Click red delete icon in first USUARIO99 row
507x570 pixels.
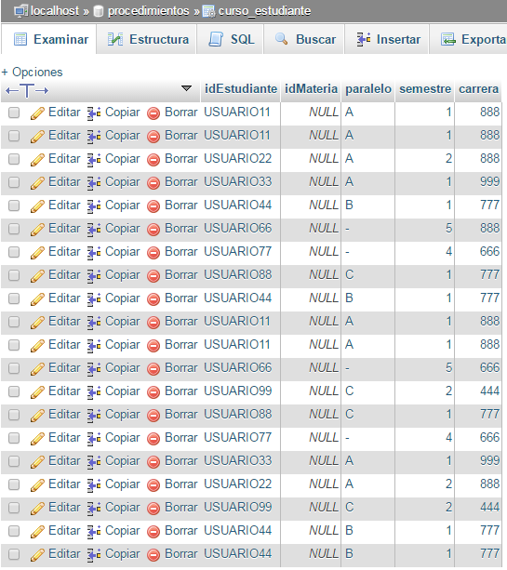click(x=153, y=392)
